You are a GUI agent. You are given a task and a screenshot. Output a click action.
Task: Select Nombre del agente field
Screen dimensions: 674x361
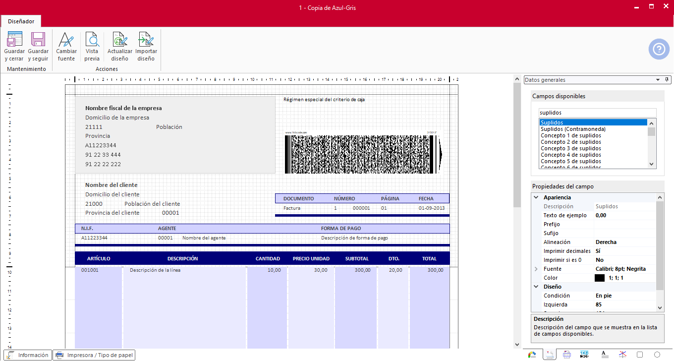(204, 238)
